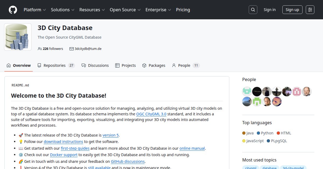Select the 3d-city-model topic tag
Viewport: 323px width, 169px height.
pos(293,167)
